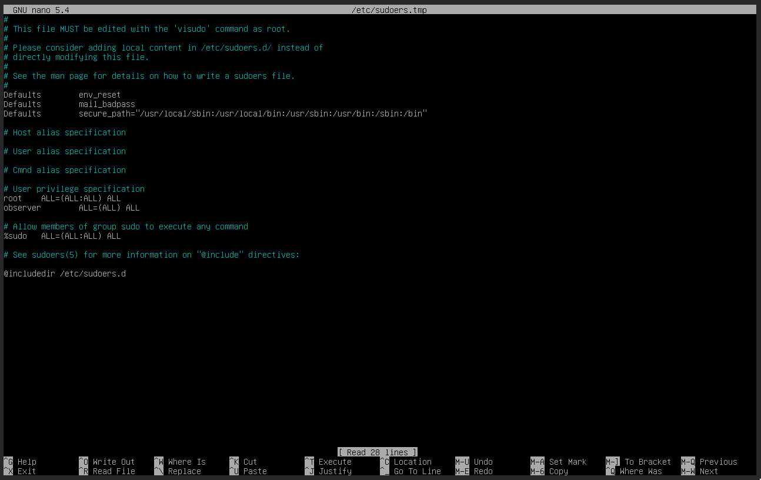The image size is (761, 480).
Task: Click the 'Allow members of group sudo' comment
Action: (126, 226)
